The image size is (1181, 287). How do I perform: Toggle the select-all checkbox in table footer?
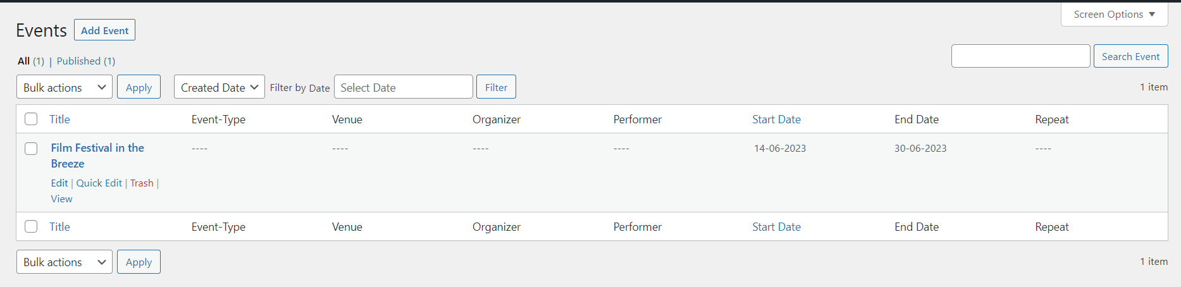[31, 226]
